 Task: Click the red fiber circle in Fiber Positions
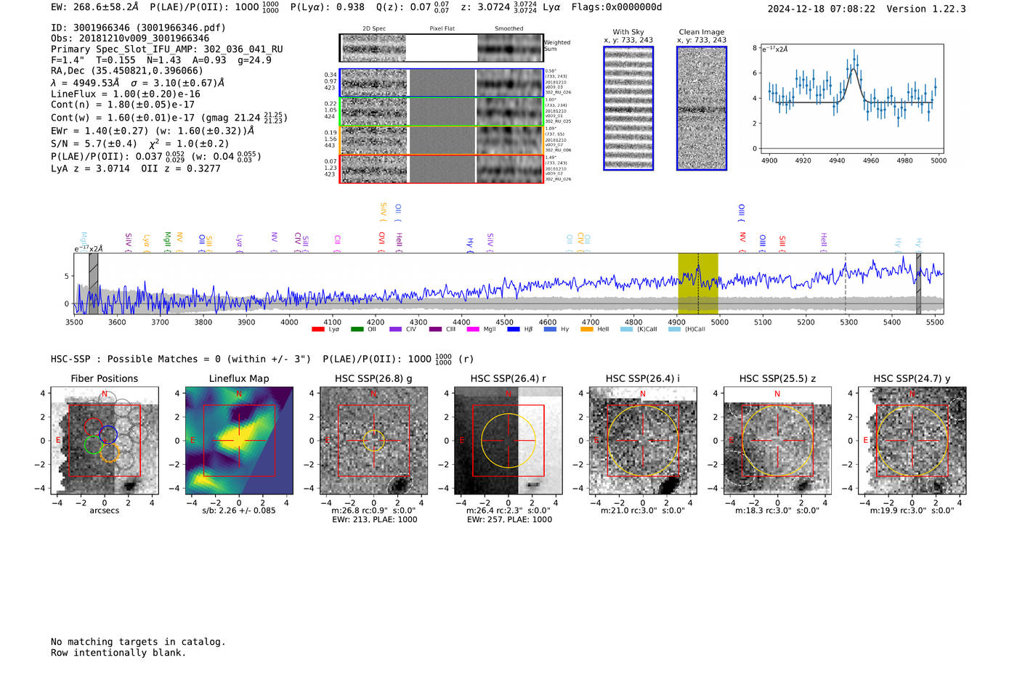point(92,427)
